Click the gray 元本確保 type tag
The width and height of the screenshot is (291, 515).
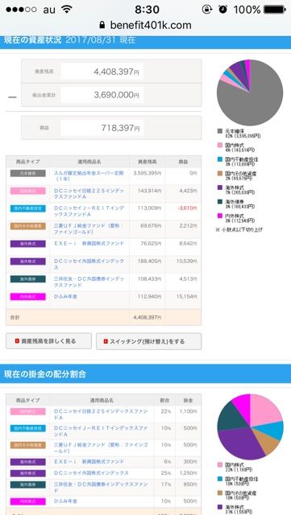pyautogui.click(x=27, y=173)
